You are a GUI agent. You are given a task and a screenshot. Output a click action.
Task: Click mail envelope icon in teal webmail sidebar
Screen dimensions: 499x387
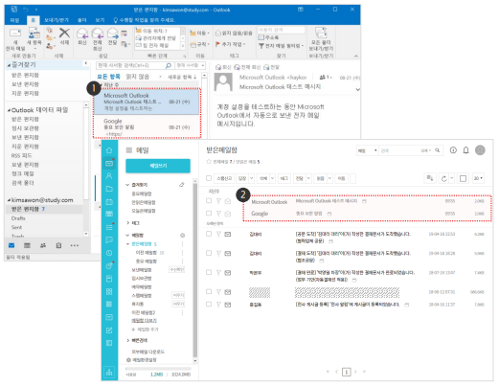(109, 163)
